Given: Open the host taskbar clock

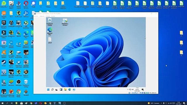Looking at the screenshot, I should [179, 103].
